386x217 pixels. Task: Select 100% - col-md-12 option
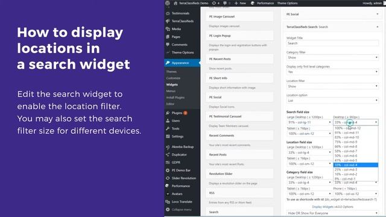coord(356,128)
